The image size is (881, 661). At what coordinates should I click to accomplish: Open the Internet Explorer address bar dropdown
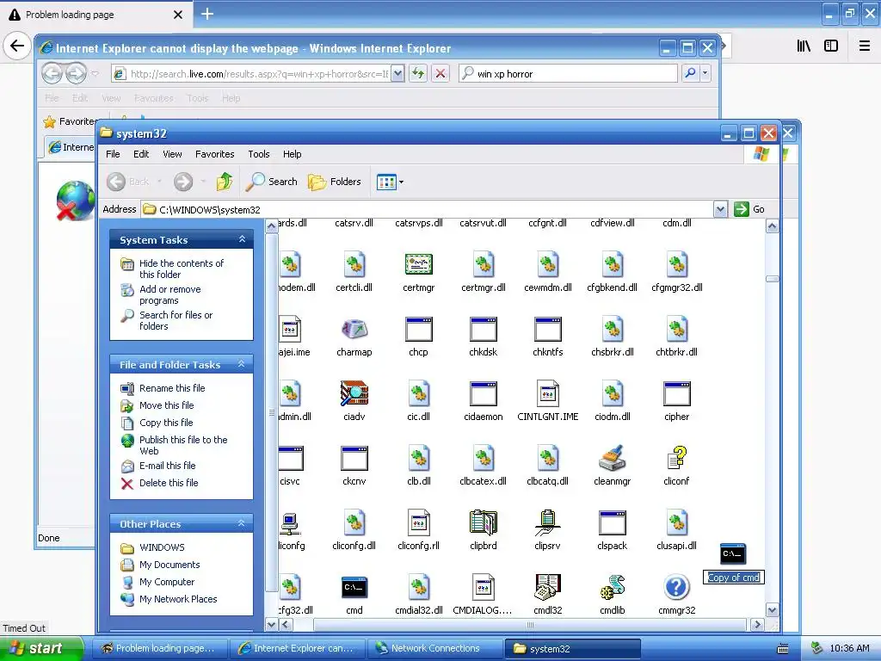coord(397,73)
